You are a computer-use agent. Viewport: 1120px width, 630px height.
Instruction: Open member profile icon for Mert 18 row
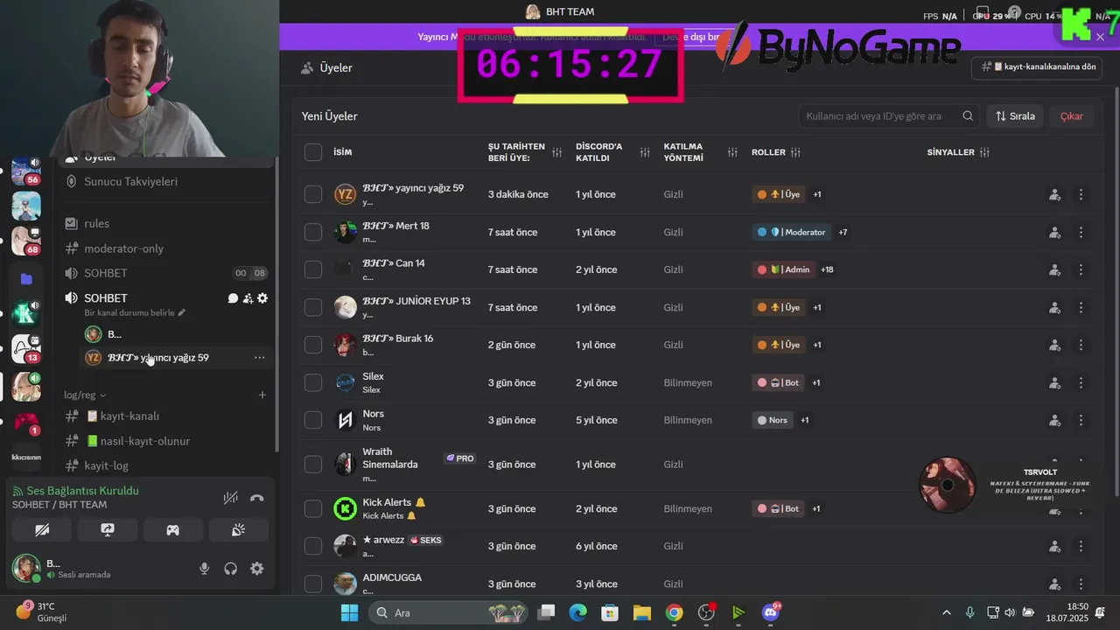pyautogui.click(x=1054, y=233)
